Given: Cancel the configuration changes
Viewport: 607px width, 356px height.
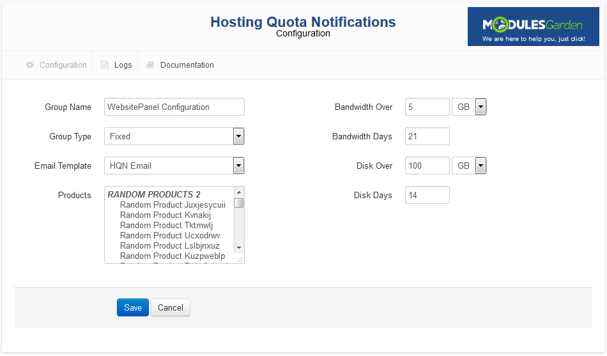Looking at the screenshot, I should 171,307.
